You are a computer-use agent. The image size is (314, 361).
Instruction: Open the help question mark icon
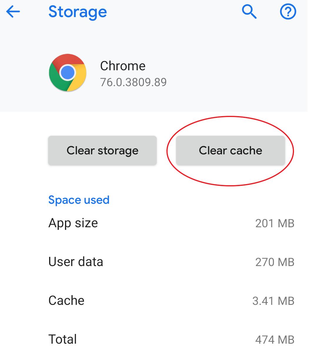tap(288, 12)
